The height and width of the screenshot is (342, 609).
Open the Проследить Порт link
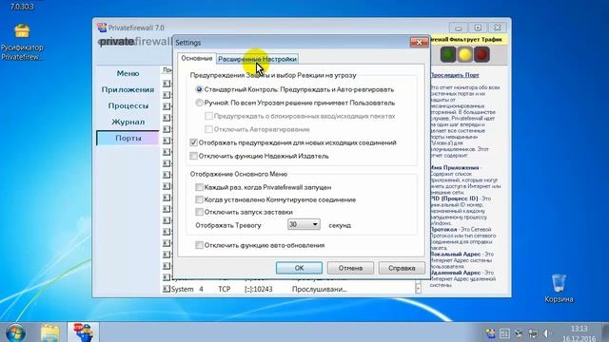tap(455, 75)
